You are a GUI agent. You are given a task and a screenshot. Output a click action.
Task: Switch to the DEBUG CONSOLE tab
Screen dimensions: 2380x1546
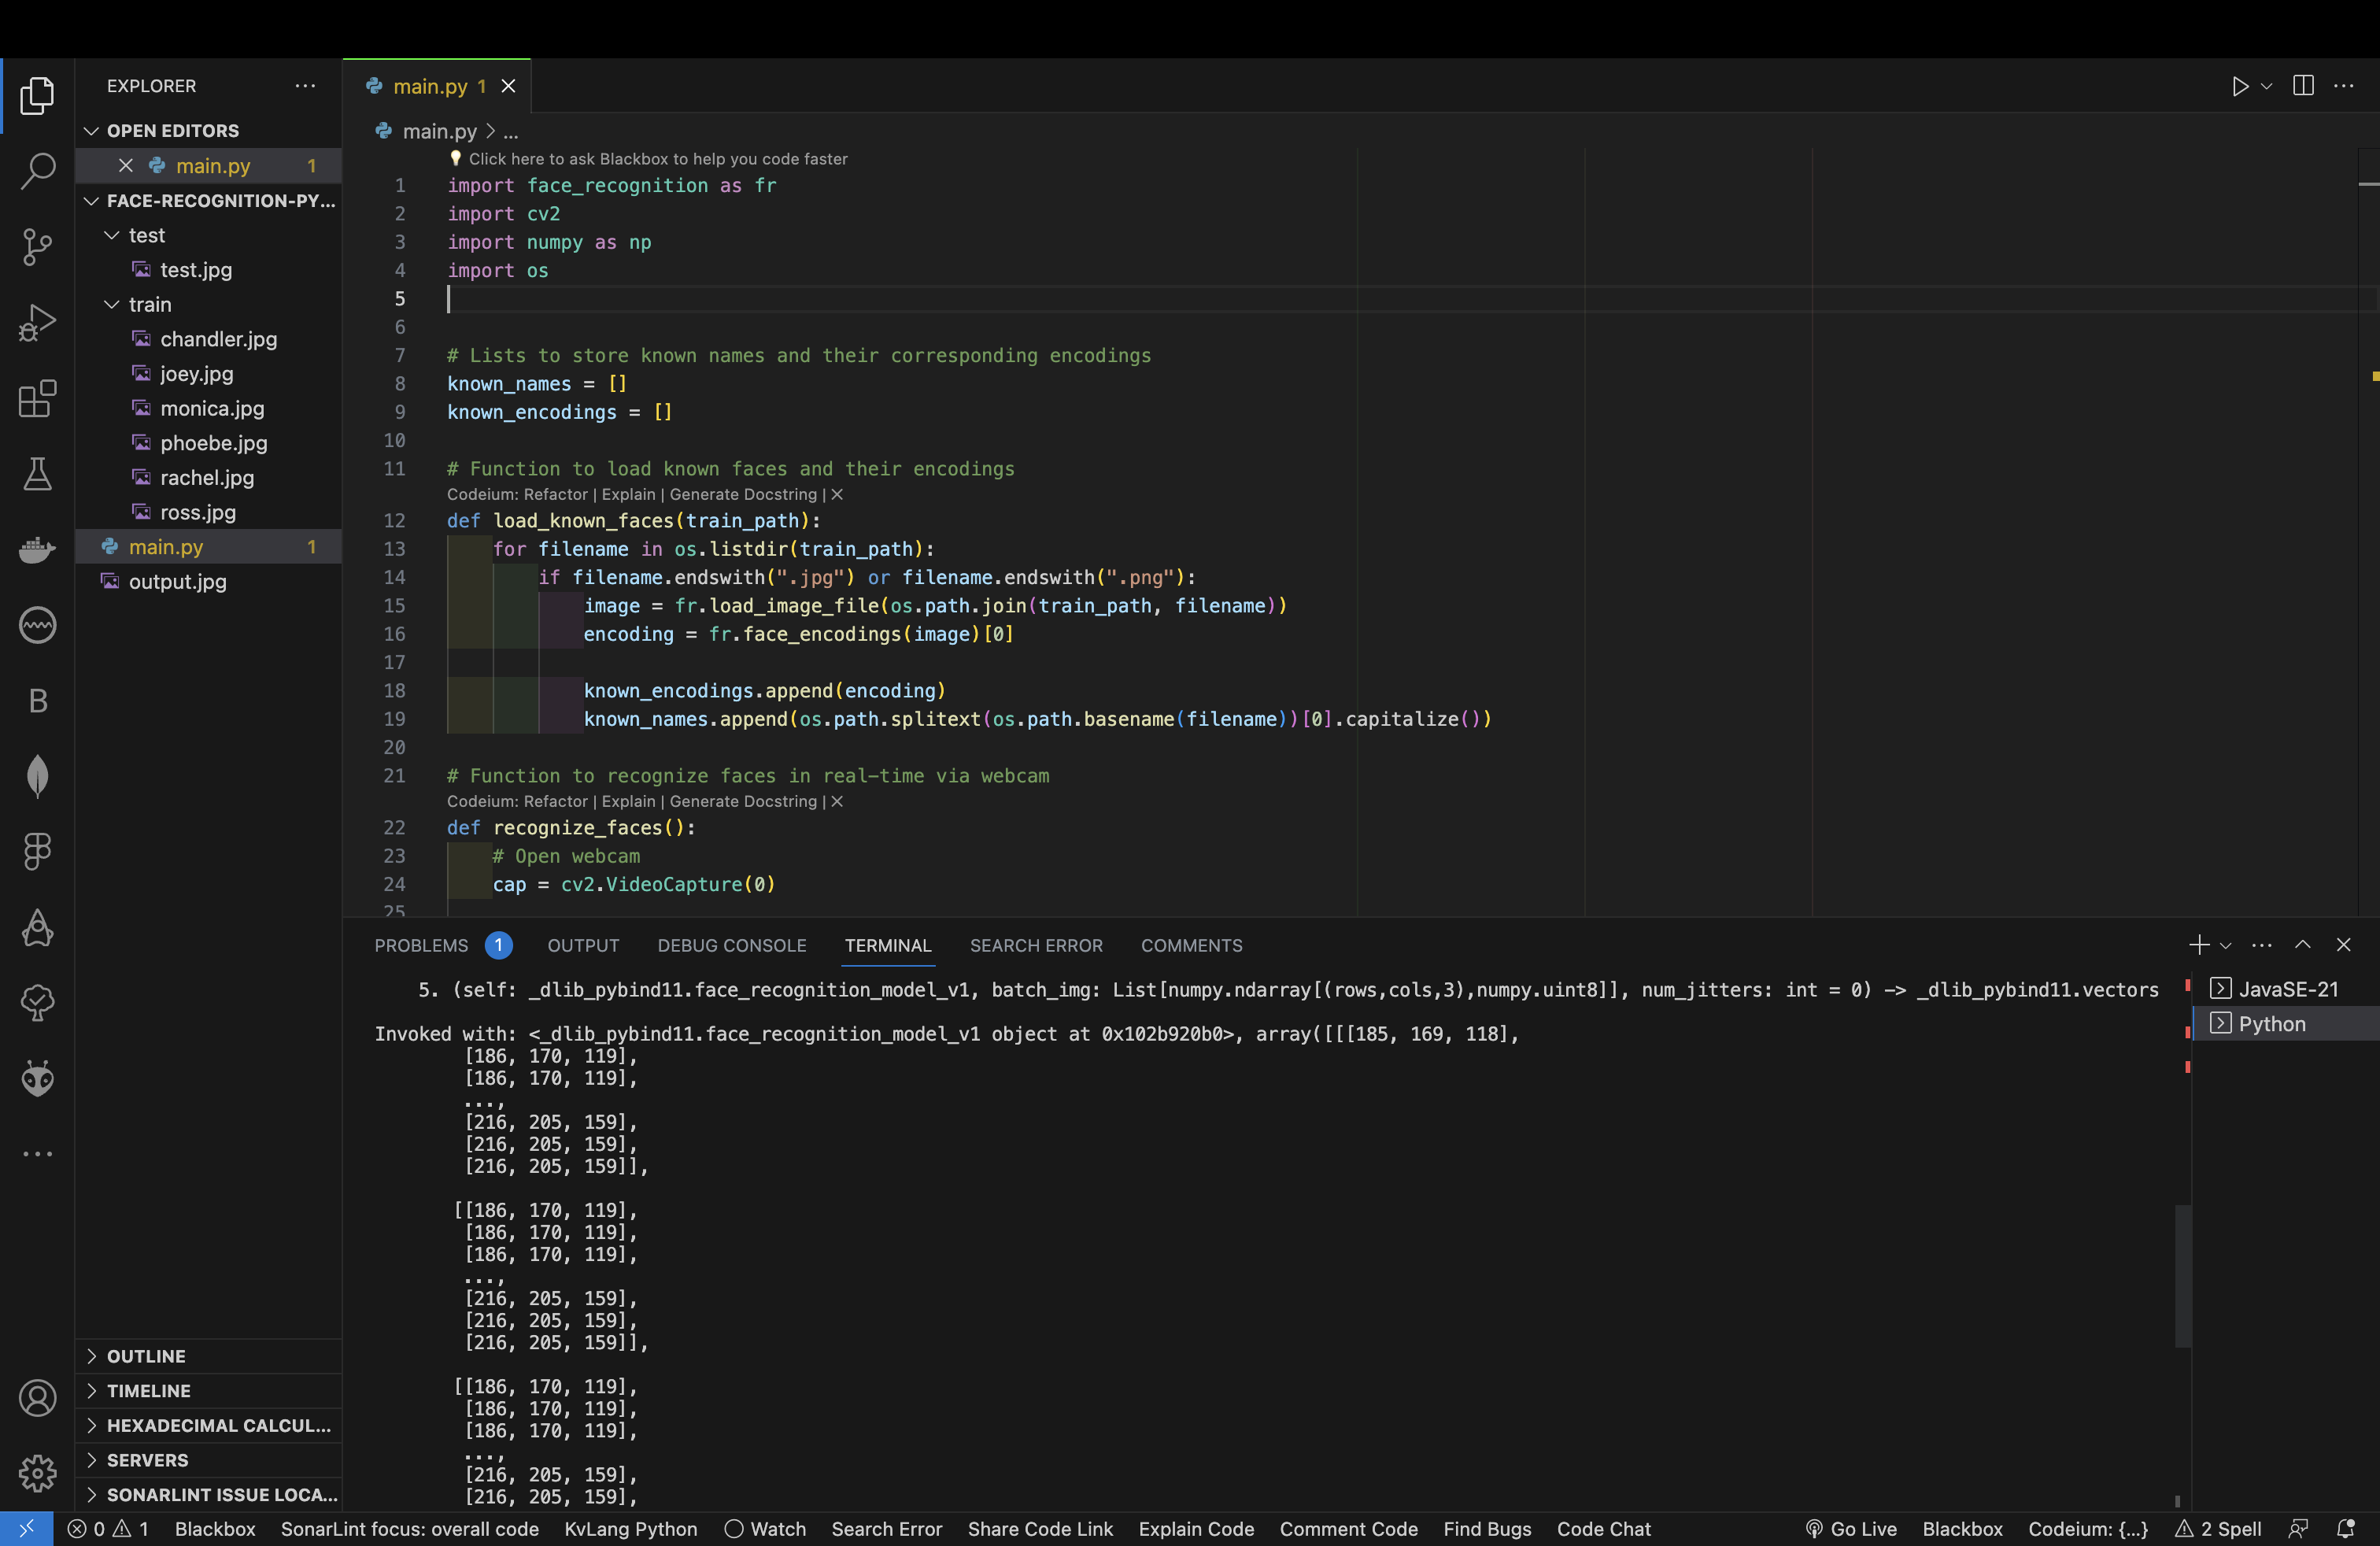(731, 946)
